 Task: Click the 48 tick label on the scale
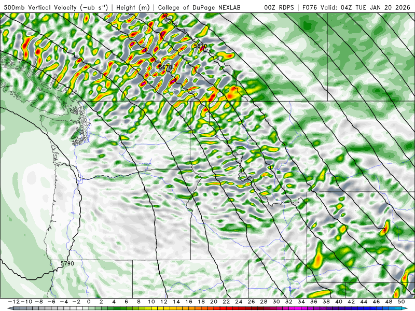tap(389, 302)
